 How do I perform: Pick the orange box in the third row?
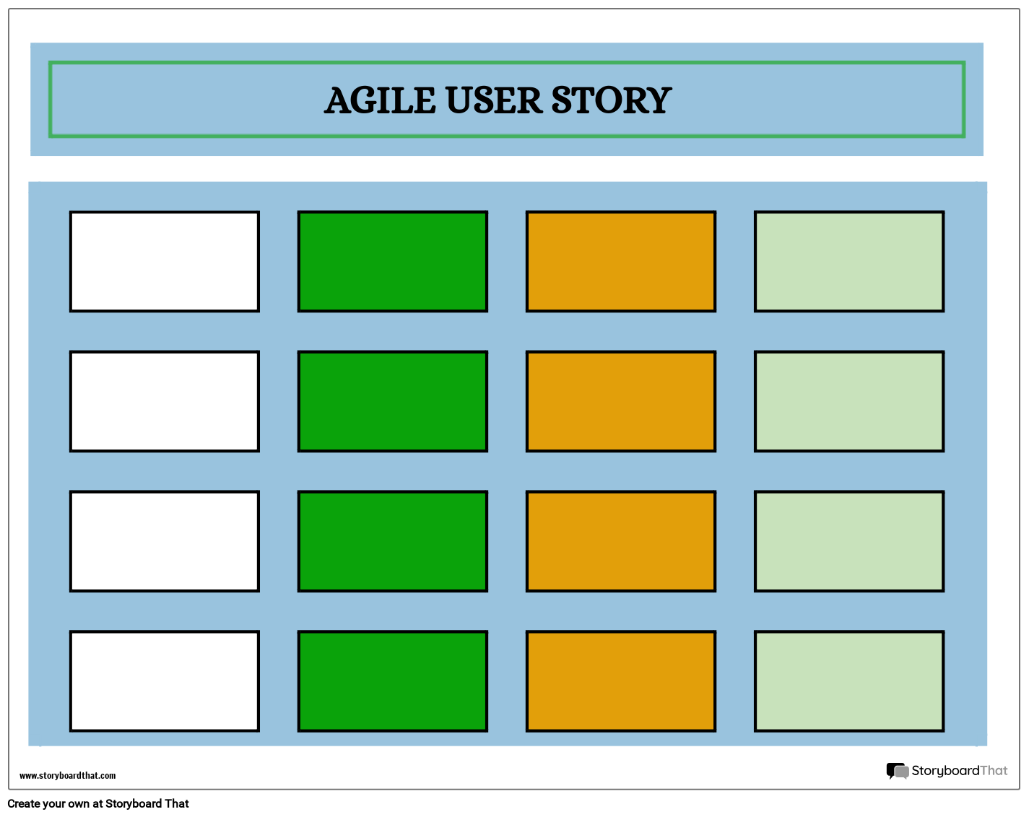(621, 541)
